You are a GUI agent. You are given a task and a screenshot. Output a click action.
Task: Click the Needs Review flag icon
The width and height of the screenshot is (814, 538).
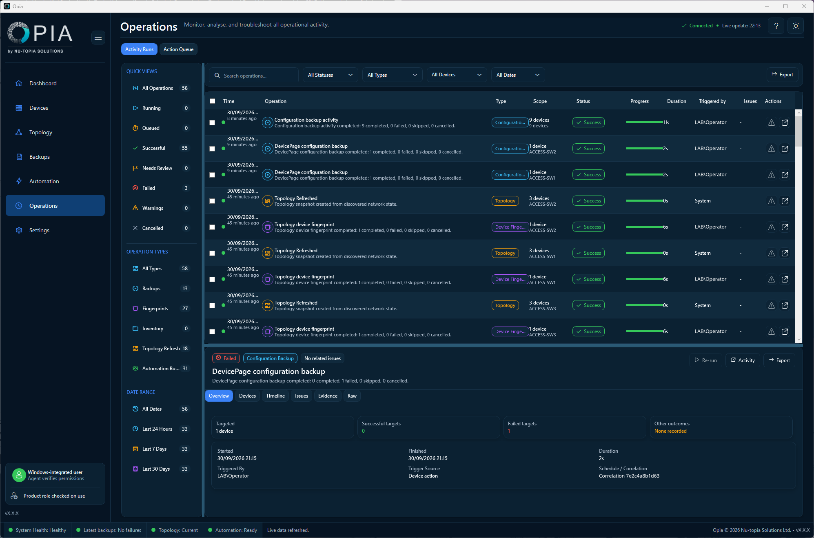point(135,168)
